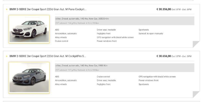
Task: Click the folded page corner on the grey-blue BMW card
Action: click(x=196, y=94)
